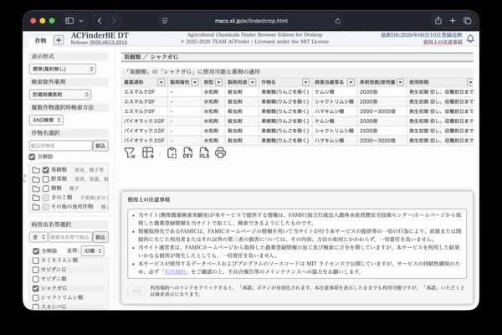Click the folder icon next to 果樹類
Viewport: 502px width, 335px height.
click(x=36, y=170)
